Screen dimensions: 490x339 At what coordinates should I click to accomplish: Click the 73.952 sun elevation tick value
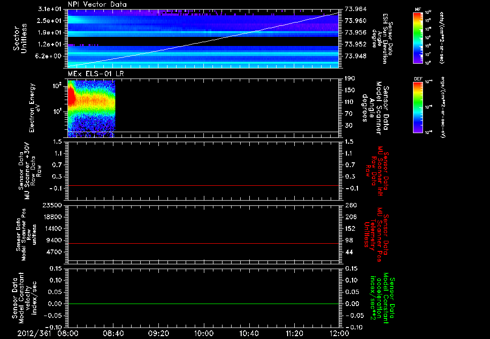(356, 45)
